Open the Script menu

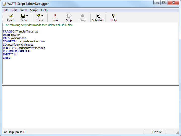pos(34,10)
